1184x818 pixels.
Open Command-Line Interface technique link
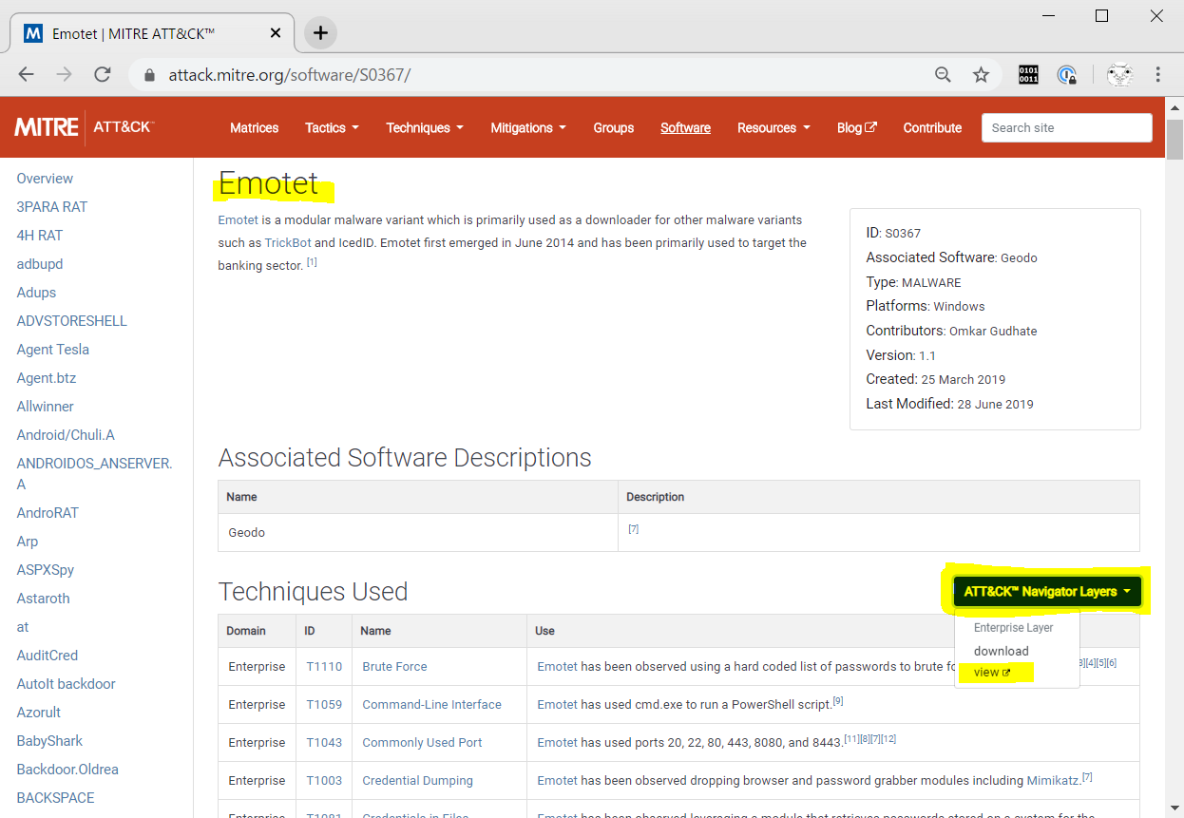pyautogui.click(x=431, y=705)
